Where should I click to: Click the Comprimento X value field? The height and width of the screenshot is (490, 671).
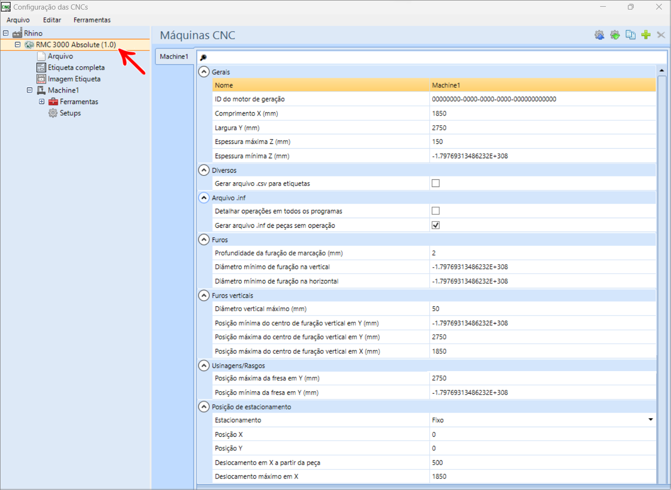[543, 114]
